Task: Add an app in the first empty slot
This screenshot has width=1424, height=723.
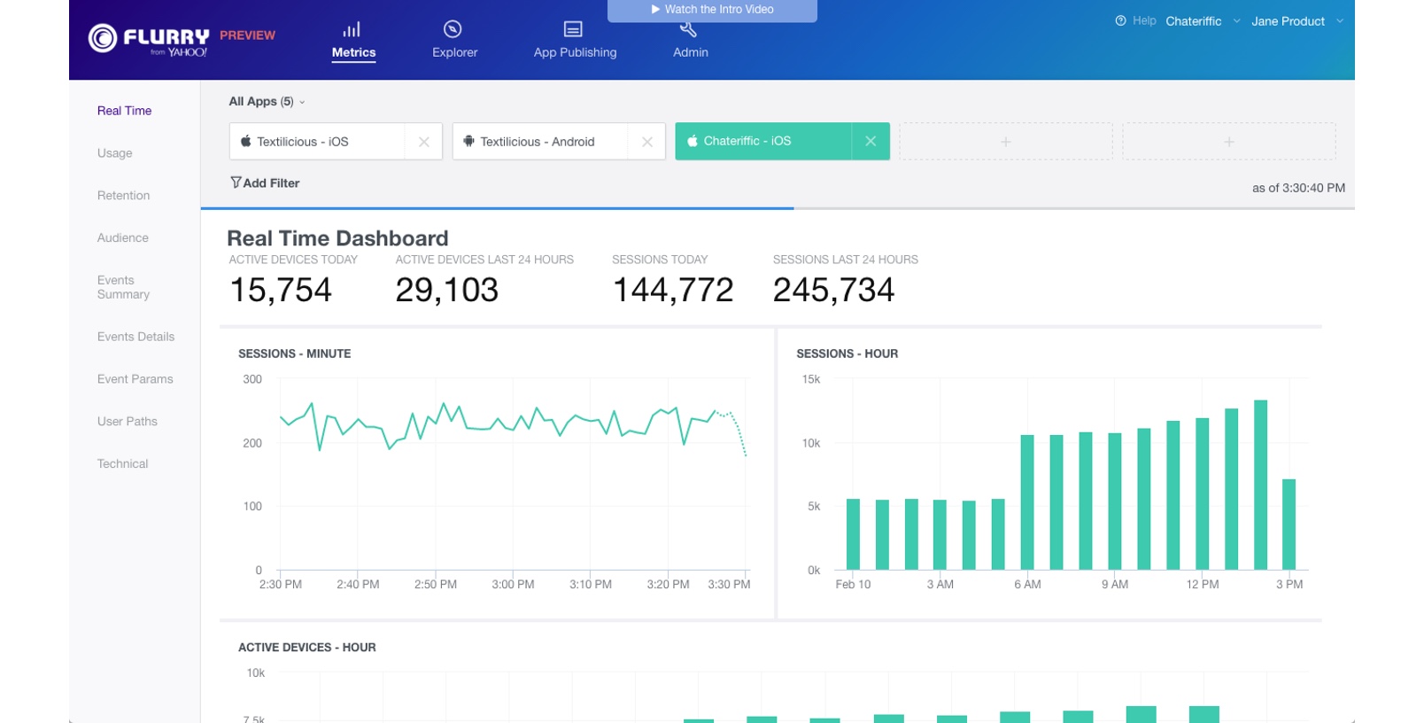Action: pyautogui.click(x=1006, y=142)
